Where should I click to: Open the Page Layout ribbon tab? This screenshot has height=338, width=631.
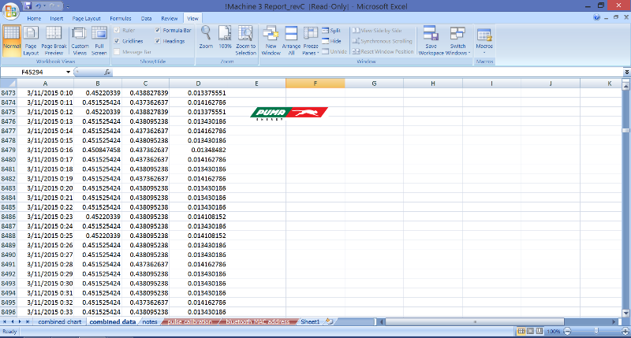(x=86, y=18)
